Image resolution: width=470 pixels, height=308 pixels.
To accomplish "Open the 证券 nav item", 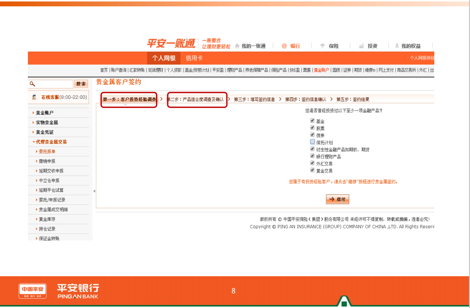I will [347, 70].
